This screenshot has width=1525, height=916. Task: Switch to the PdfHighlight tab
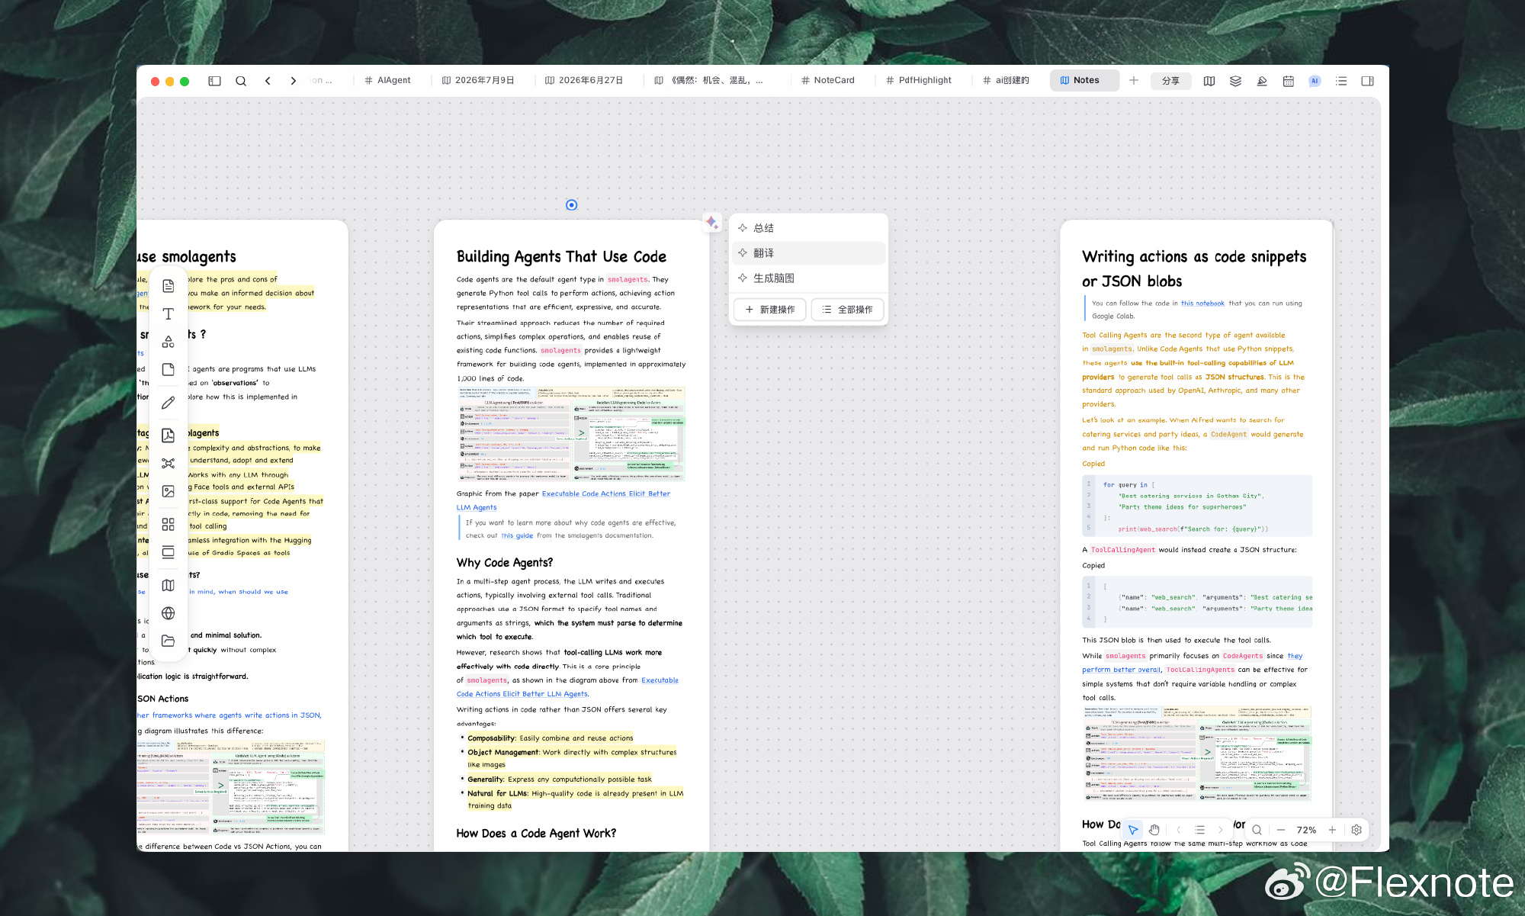(919, 80)
